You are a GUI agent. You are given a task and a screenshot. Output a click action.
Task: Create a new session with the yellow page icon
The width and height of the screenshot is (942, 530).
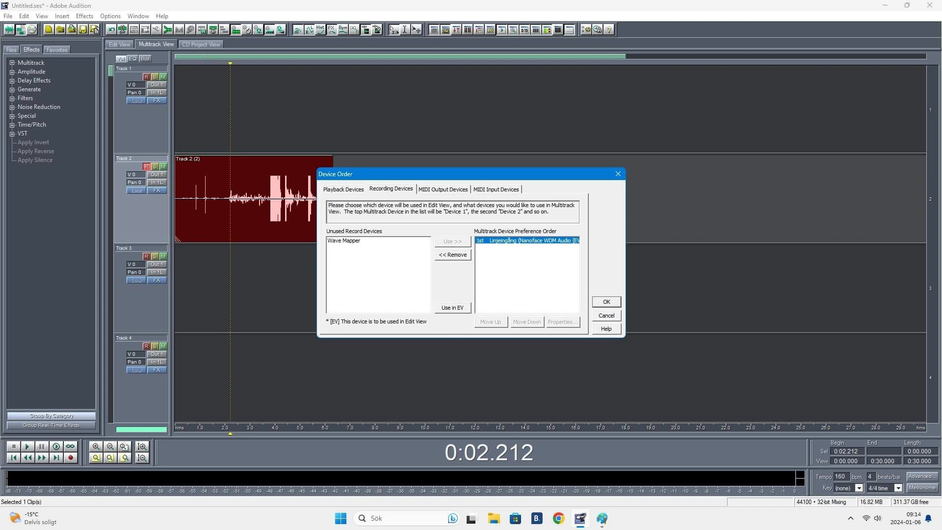point(49,30)
